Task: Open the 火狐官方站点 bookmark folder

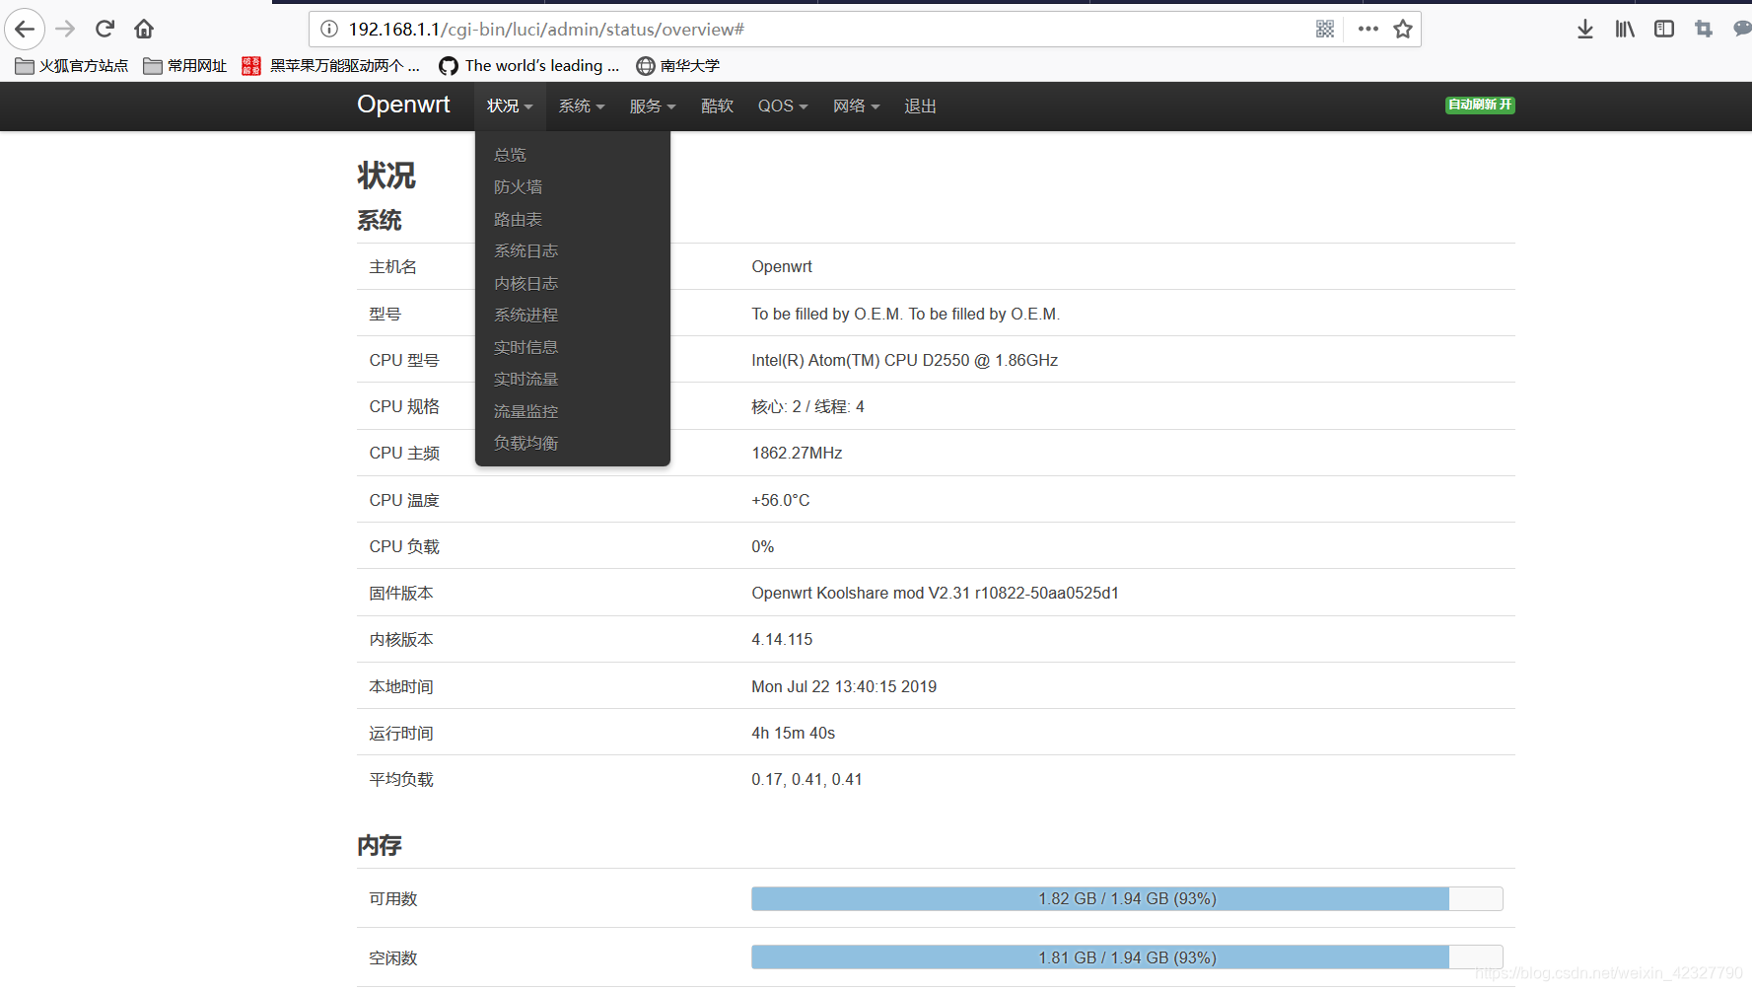Action: coord(72,66)
